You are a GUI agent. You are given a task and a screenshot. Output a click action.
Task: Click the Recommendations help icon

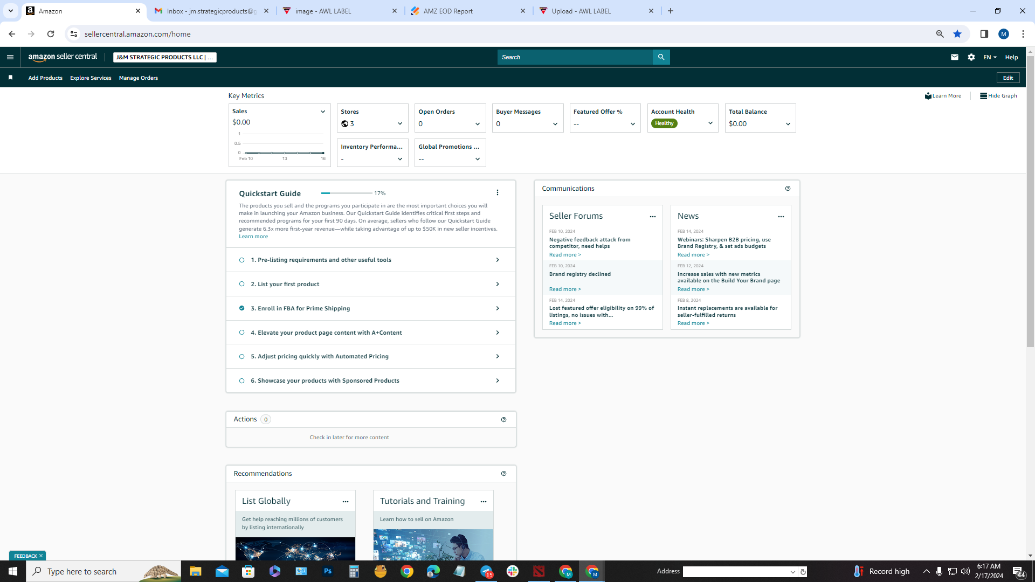point(503,474)
